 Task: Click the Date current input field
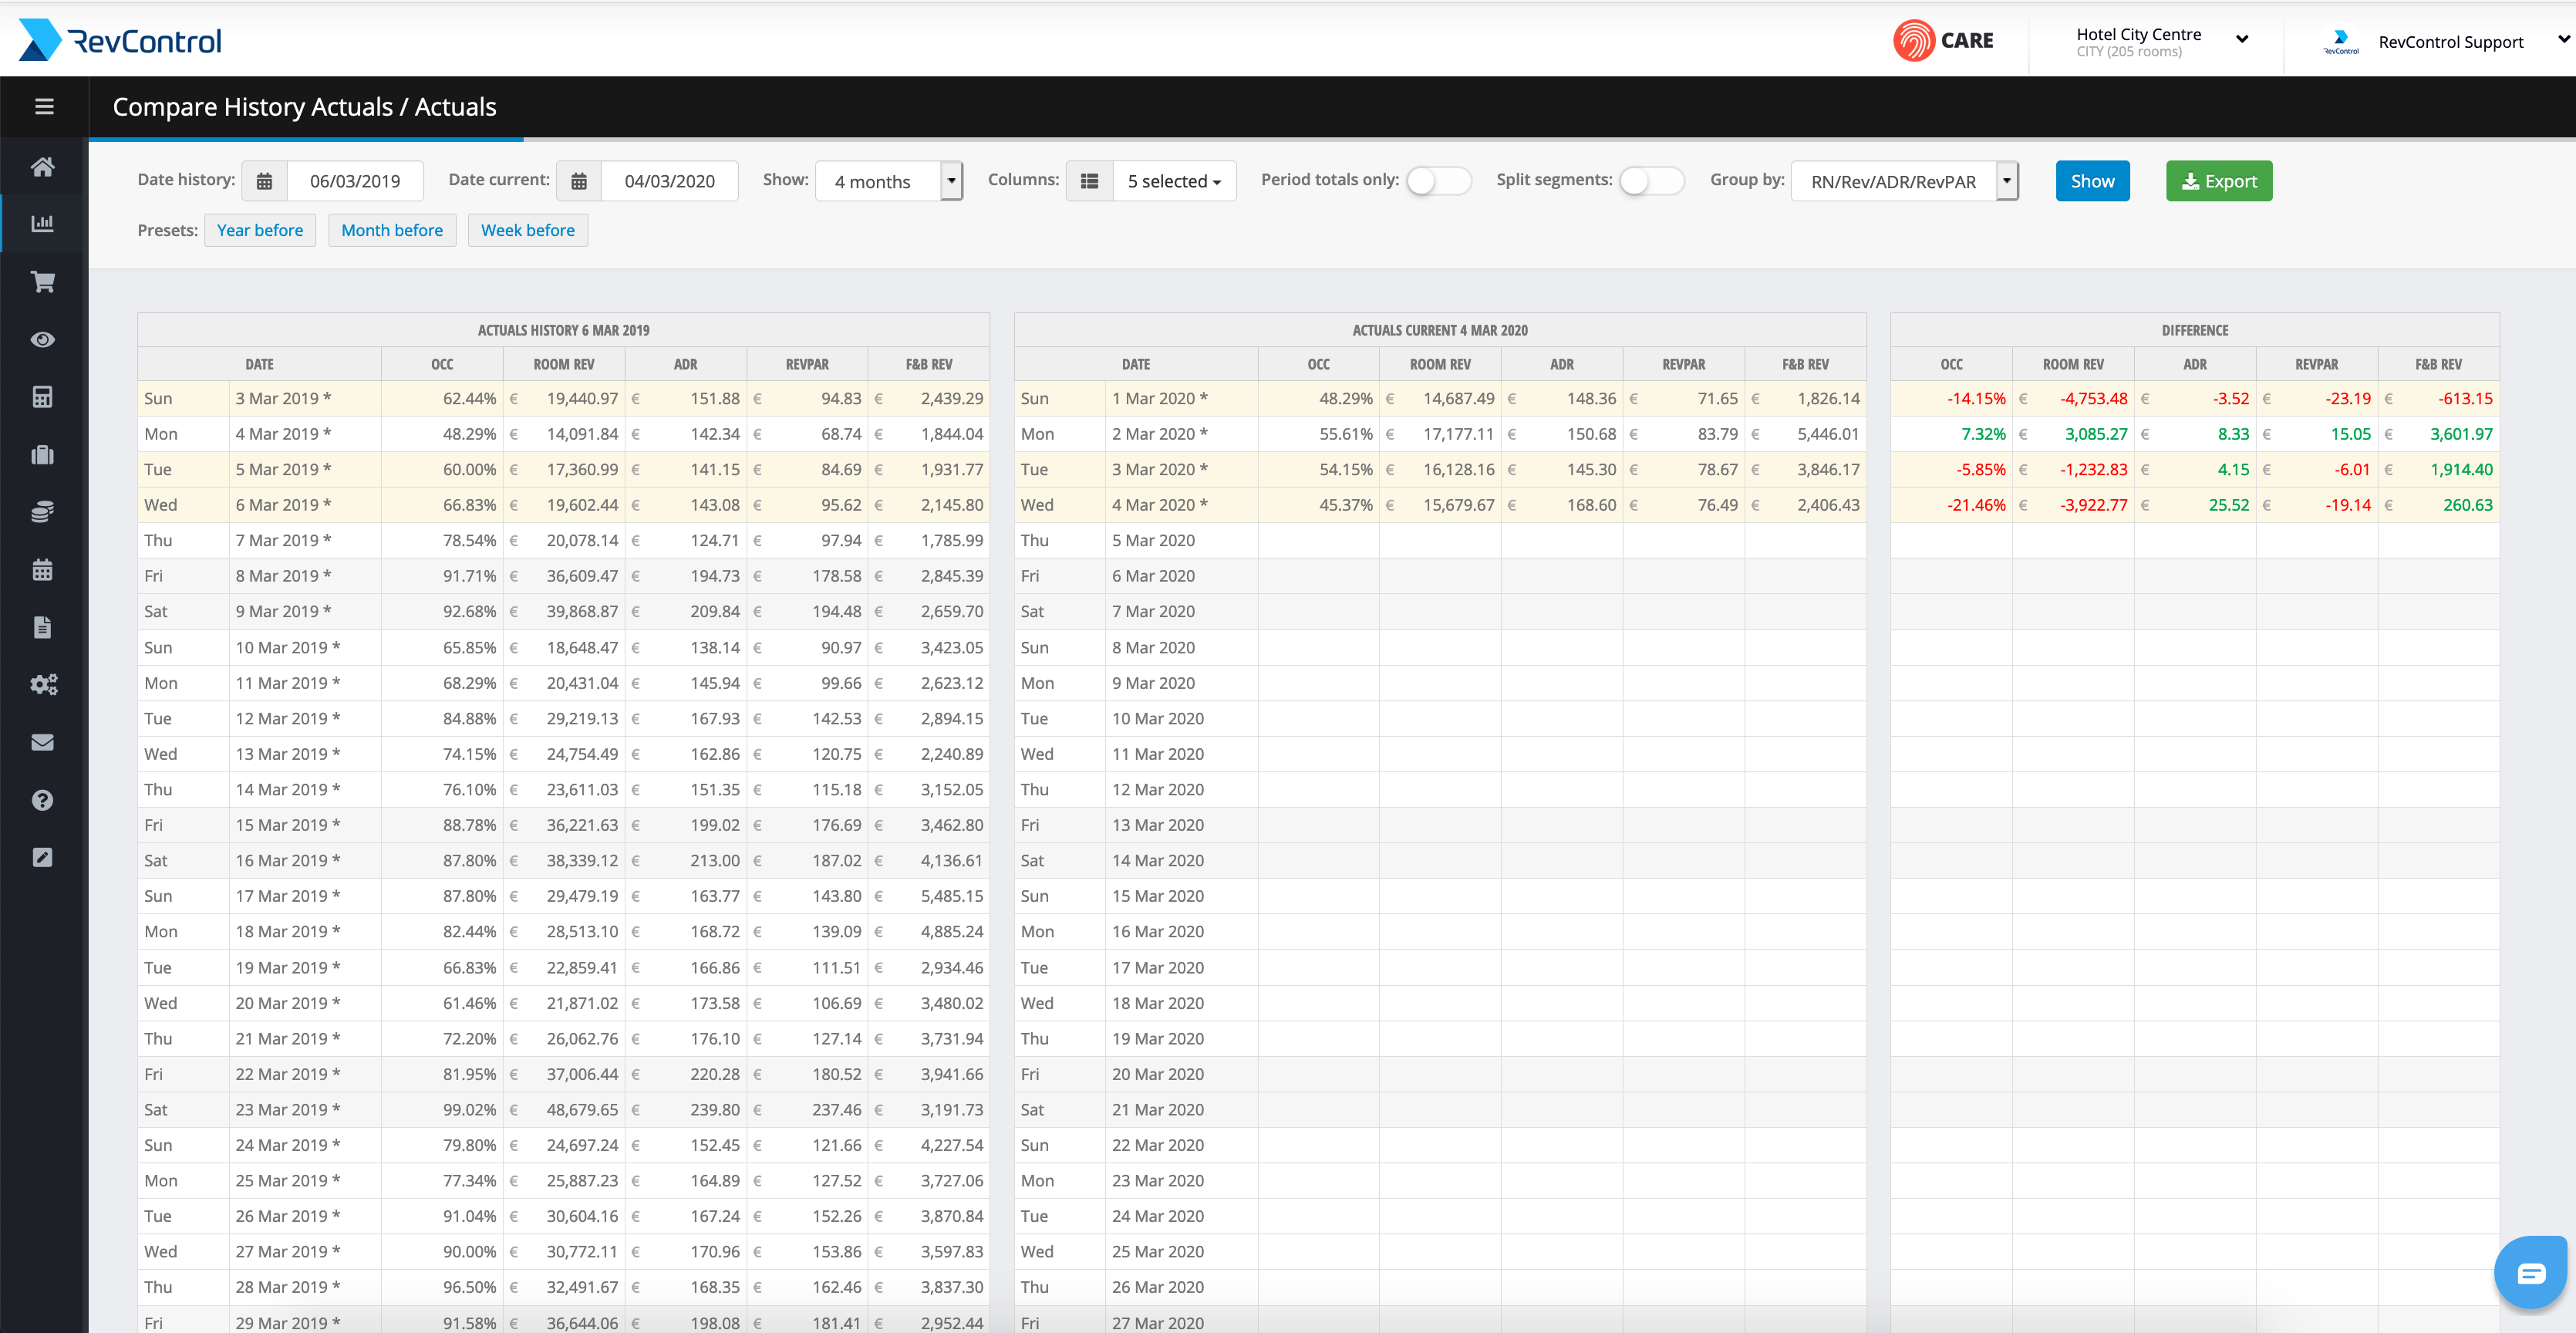coord(670,181)
